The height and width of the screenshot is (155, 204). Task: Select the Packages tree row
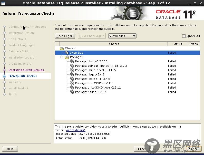click(128, 57)
